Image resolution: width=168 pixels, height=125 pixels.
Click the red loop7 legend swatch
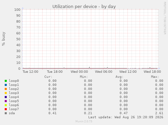pyautogui.click(x=6, y=109)
